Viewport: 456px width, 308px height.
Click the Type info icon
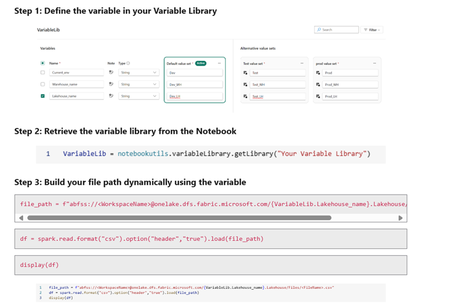pyautogui.click(x=128, y=63)
